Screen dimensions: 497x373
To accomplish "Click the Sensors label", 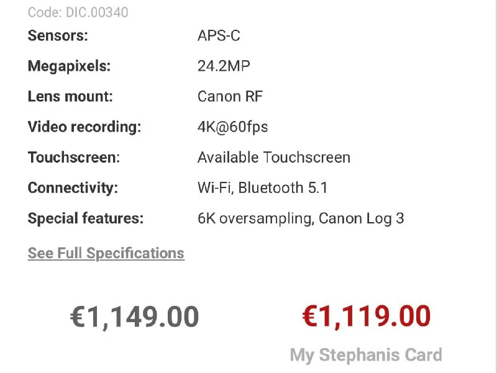I will 58,35.
